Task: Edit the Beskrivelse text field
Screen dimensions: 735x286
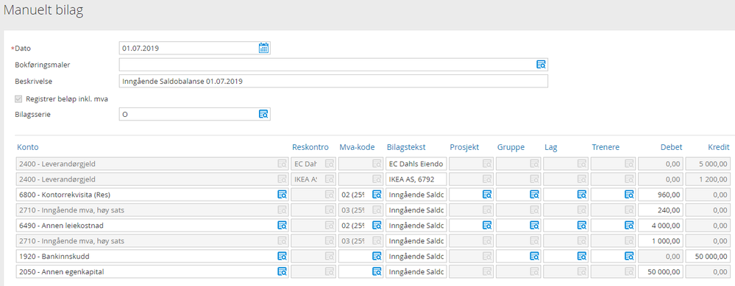Action: (333, 82)
